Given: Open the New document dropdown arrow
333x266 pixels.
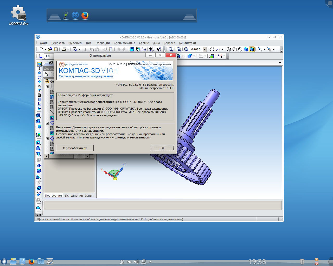Looking at the screenshot, I should point(45,49).
